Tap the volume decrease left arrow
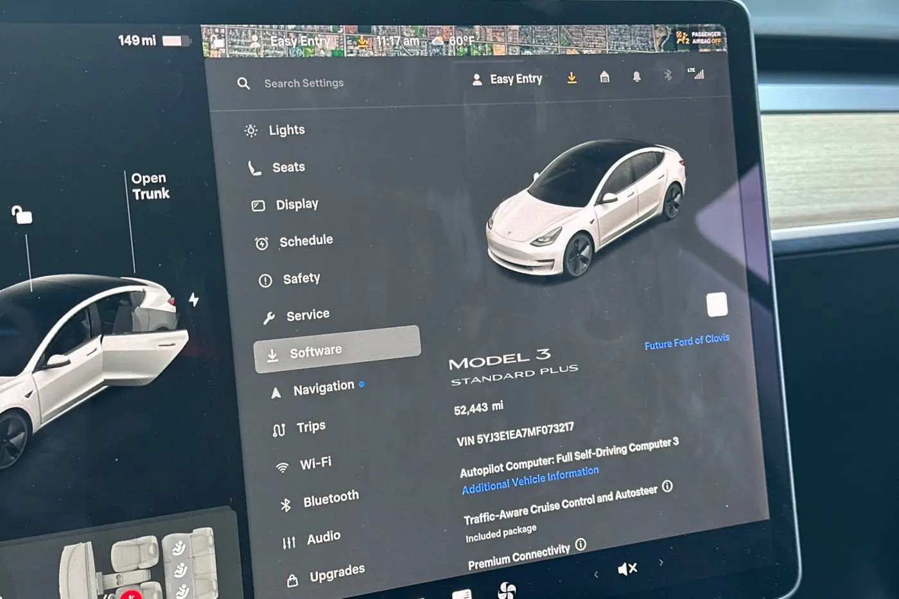 tap(596, 574)
